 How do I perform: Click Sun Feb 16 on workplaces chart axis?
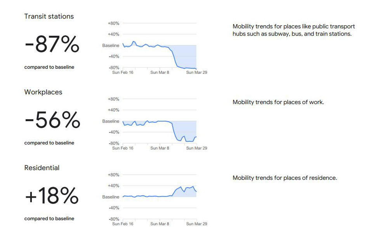[123, 148]
